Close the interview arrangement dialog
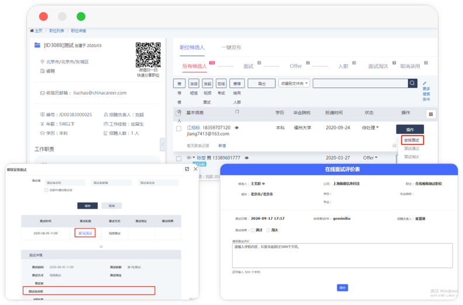The image size is (463, 305). [x=195, y=169]
